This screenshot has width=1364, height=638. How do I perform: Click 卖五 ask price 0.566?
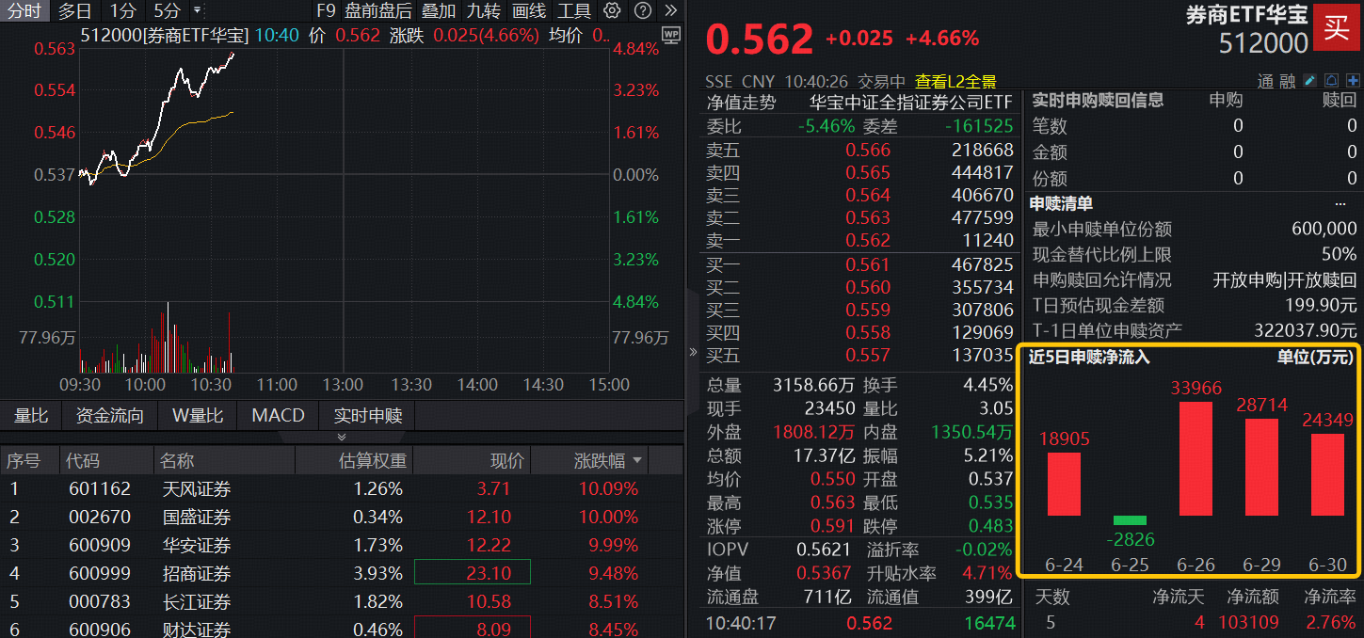pyautogui.click(x=868, y=150)
